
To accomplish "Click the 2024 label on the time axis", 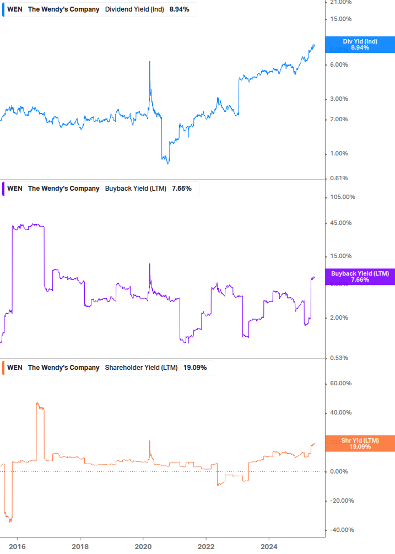I will [269, 547].
